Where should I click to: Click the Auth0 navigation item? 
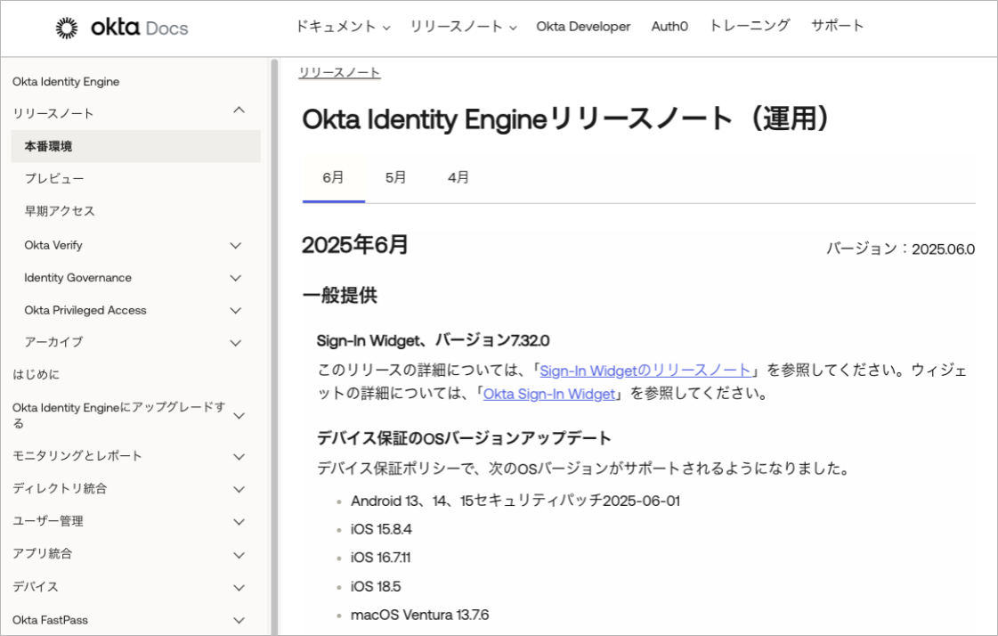[x=669, y=27]
